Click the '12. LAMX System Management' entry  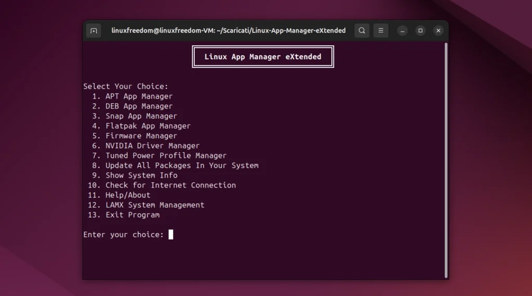146,205
